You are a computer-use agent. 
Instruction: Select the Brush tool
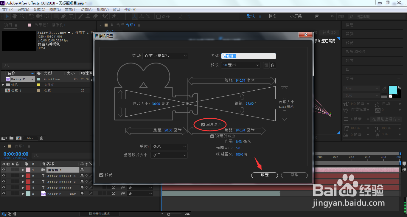click(x=81, y=16)
